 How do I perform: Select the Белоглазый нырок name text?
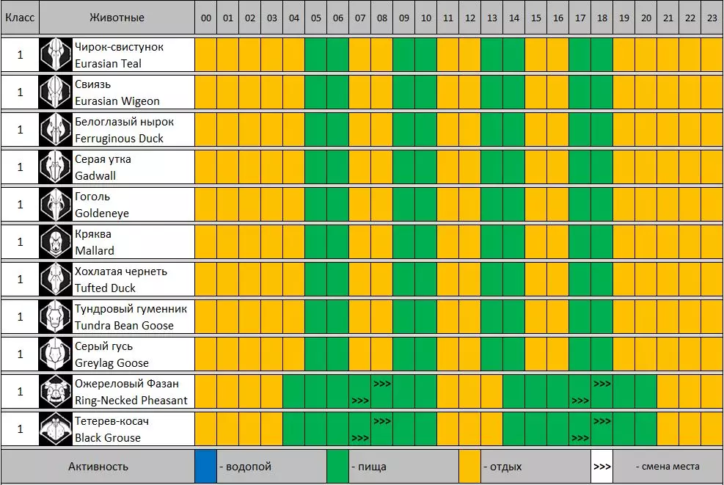click(124, 122)
